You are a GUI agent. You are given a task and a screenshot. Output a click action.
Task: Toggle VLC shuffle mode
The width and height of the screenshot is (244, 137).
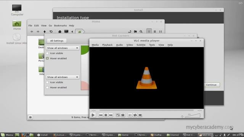140,115
